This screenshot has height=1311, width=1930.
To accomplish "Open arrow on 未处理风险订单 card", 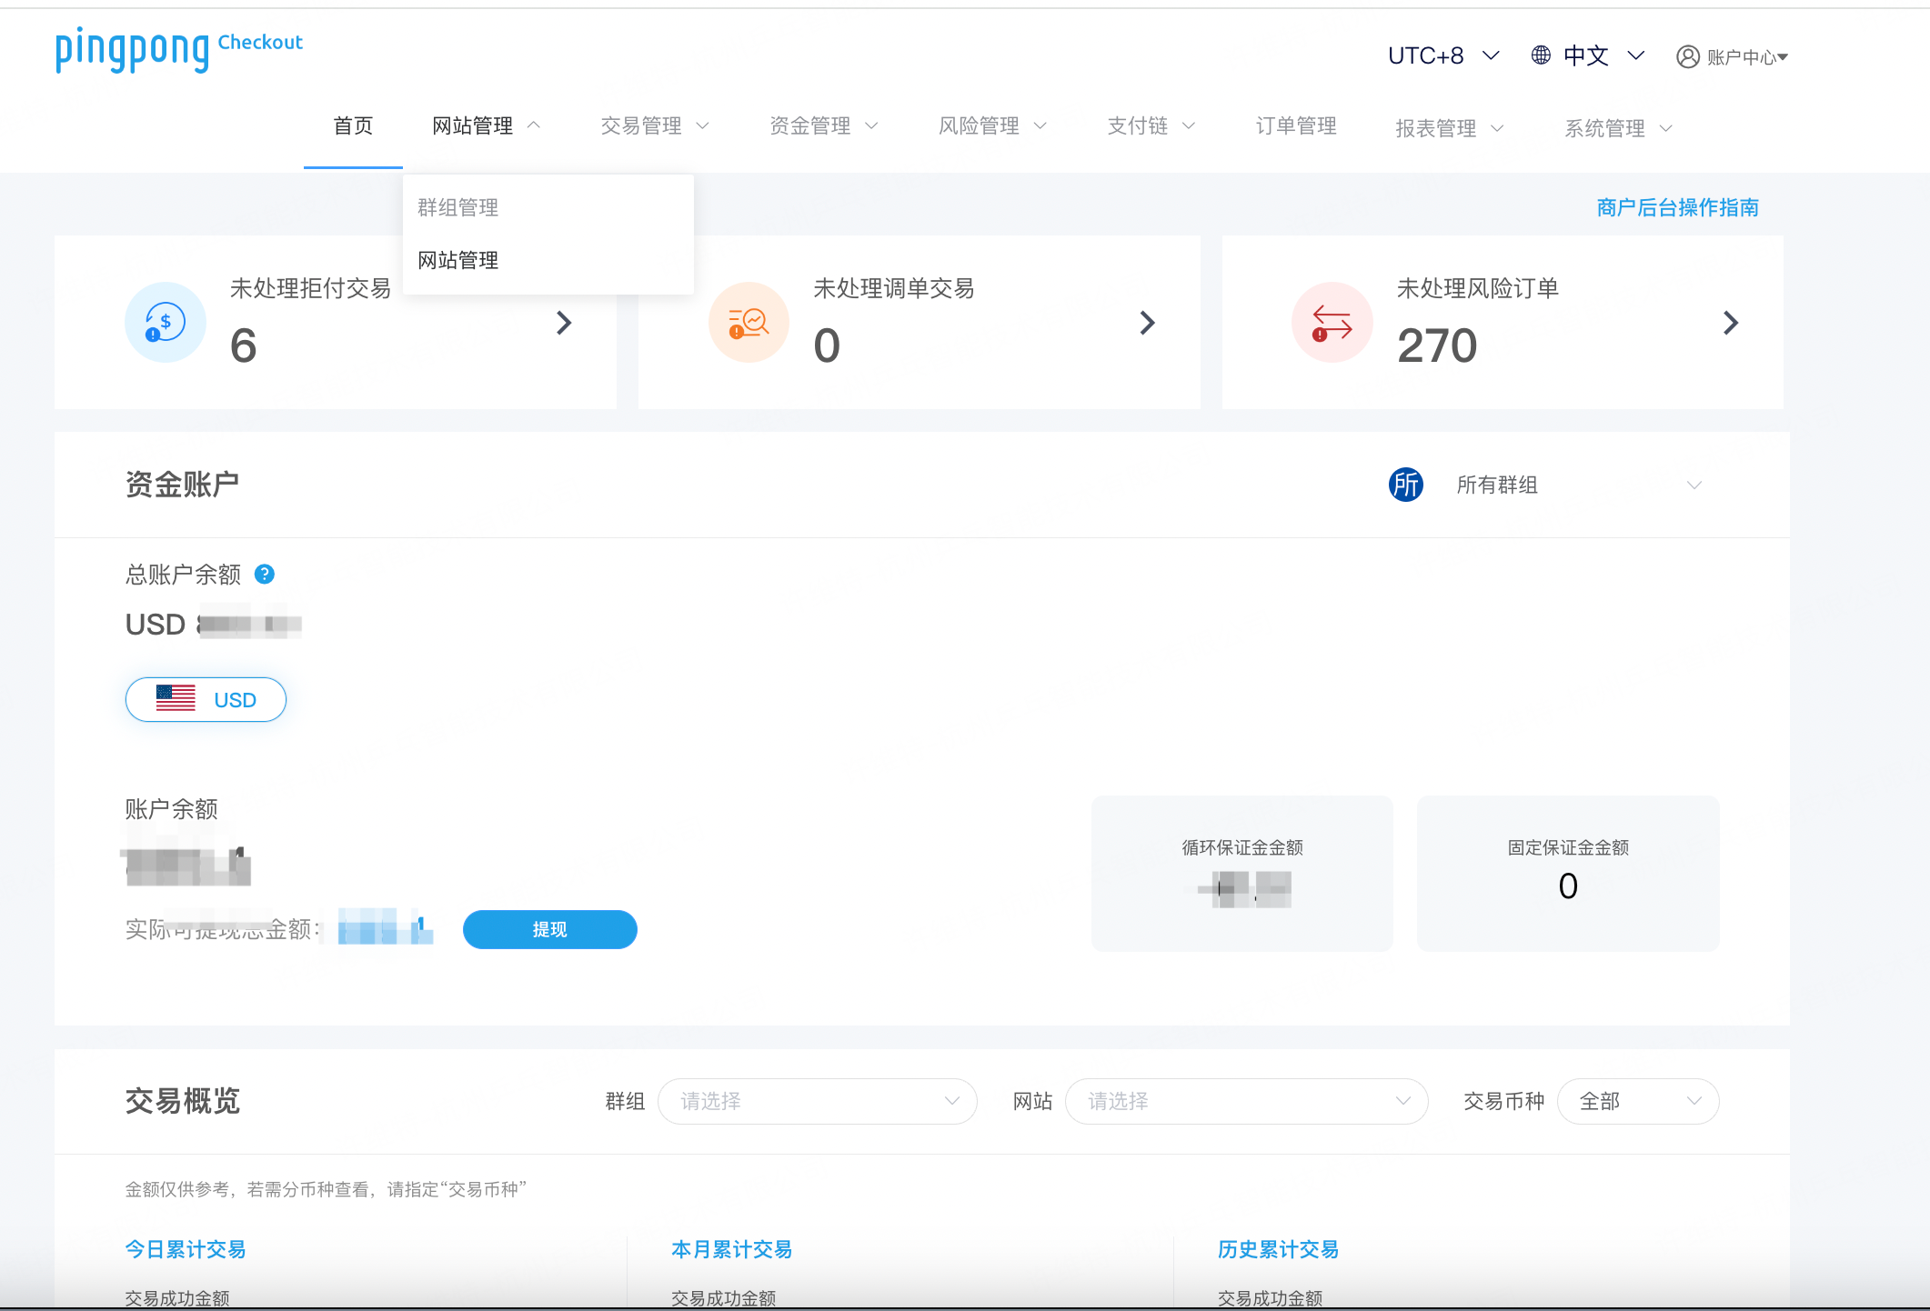I will coord(1730,323).
